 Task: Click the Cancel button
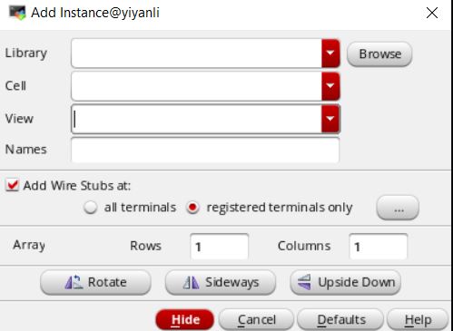(256, 319)
